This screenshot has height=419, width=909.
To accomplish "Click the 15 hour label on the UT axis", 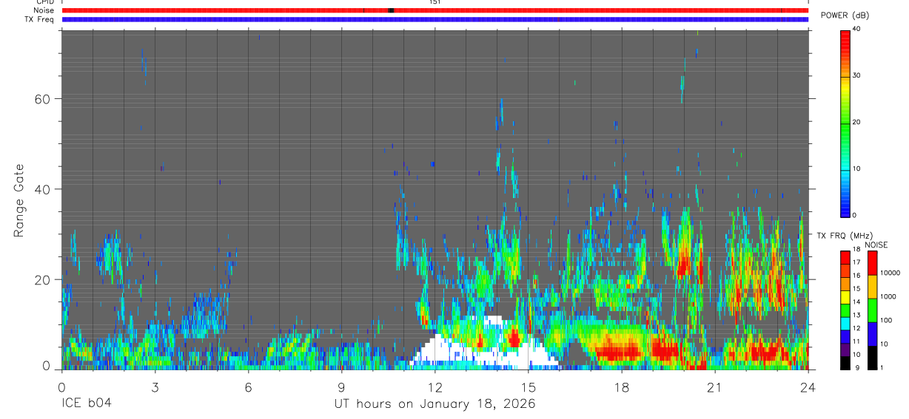I will (528, 386).
